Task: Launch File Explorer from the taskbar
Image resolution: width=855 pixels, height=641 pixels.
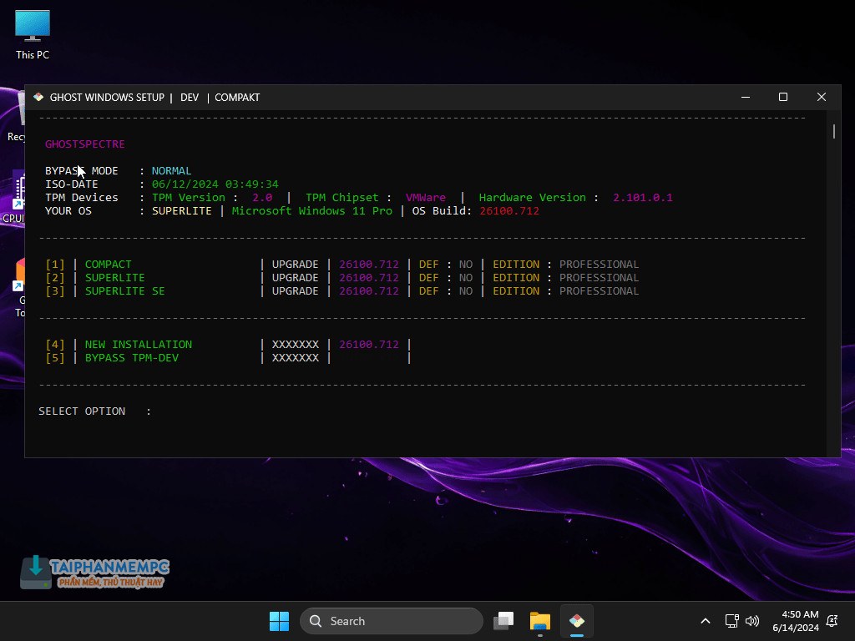Action: click(540, 621)
